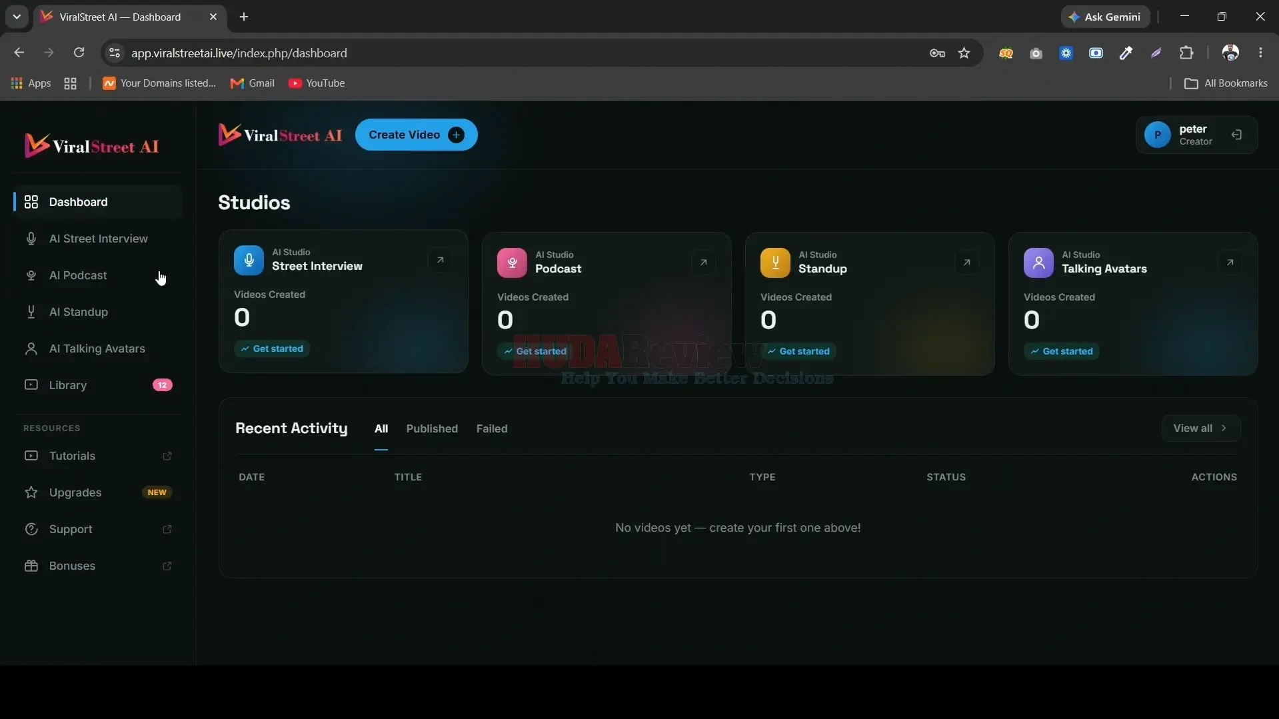
Task: Click the Street Interview microphone icon
Action: click(249, 260)
